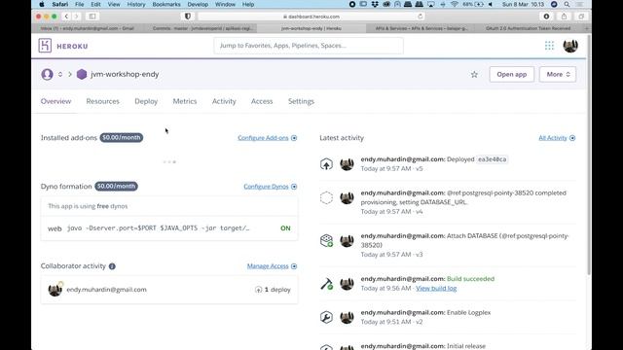The height and width of the screenshot is (350, 623).
Task: Click the arrow icon beside Configure Dynos
Action: 294,187
